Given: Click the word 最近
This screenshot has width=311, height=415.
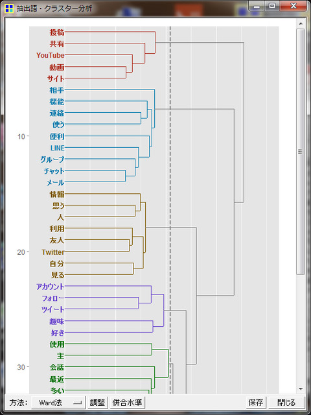Looking at the screenshot, I should point(57,379).
